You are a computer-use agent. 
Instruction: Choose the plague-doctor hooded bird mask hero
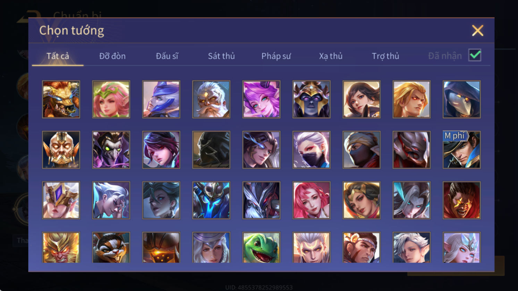[462, 99]
